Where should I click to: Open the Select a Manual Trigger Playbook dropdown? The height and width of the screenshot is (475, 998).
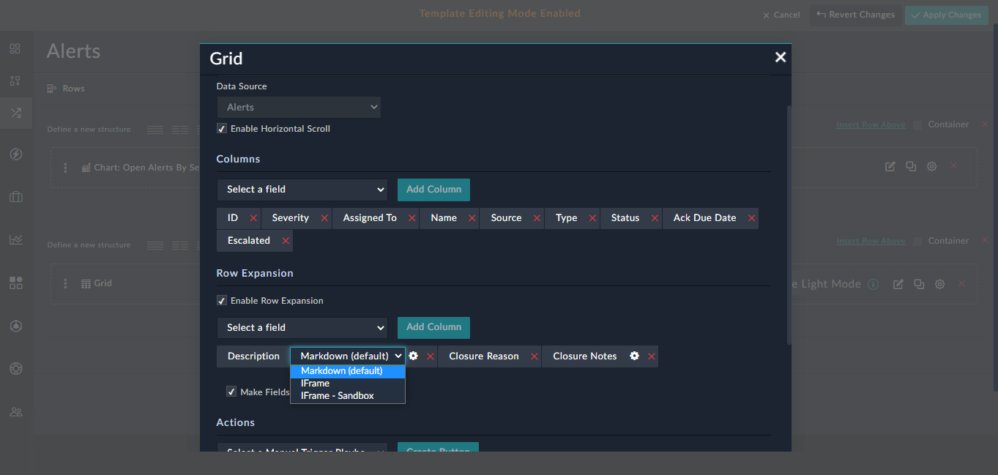(302, 450)
